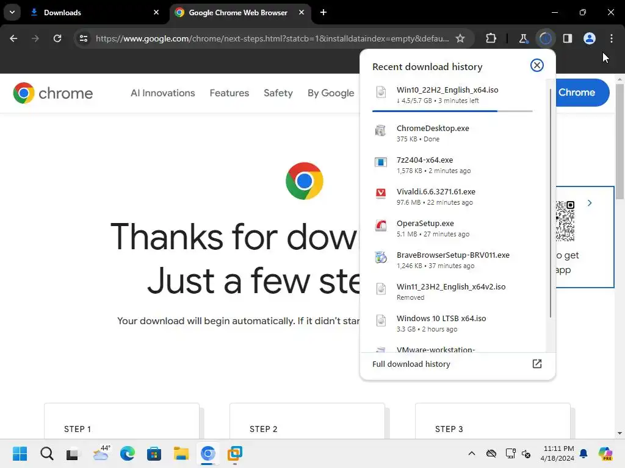Click the chrome logo on the page header
625x468 pixels.
[x=53, y=93]
